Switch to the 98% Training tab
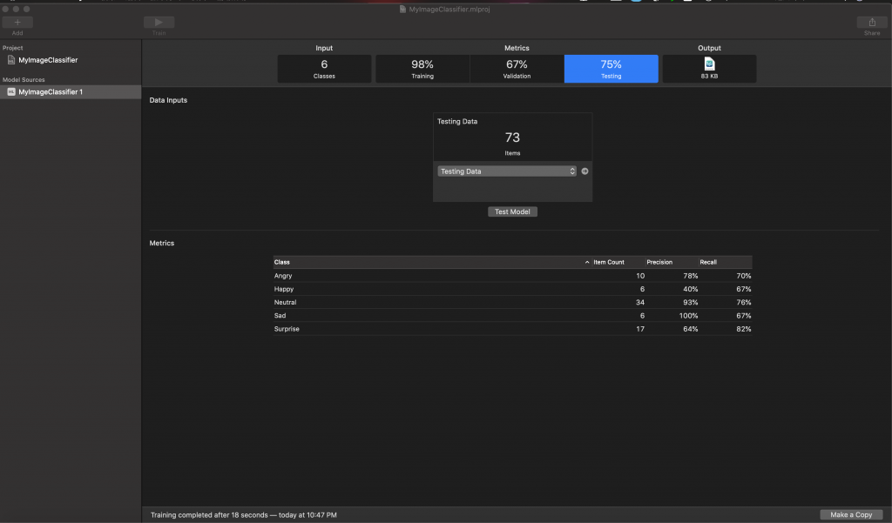The height and width of the screenshot is (523, 892). coord(422,69)
